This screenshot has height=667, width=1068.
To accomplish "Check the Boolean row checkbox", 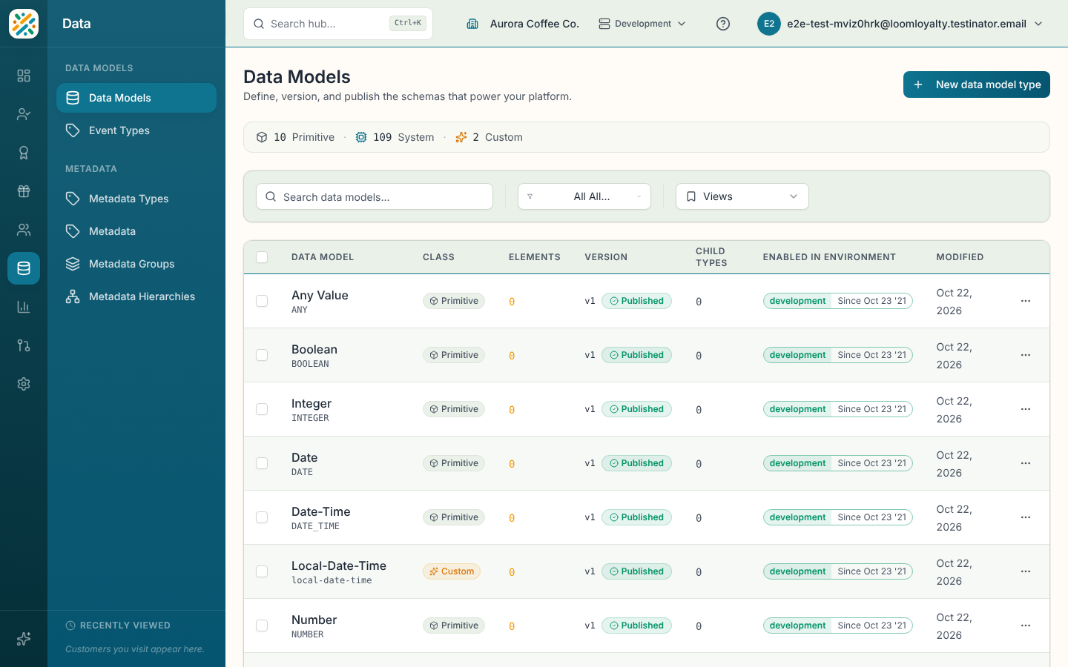I will pos(262,355).
